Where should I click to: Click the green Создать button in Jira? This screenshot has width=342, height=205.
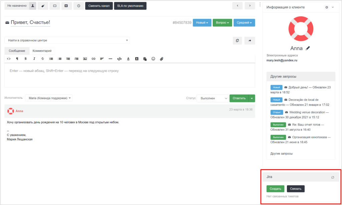pyautogui.click(x=275, y=189)
